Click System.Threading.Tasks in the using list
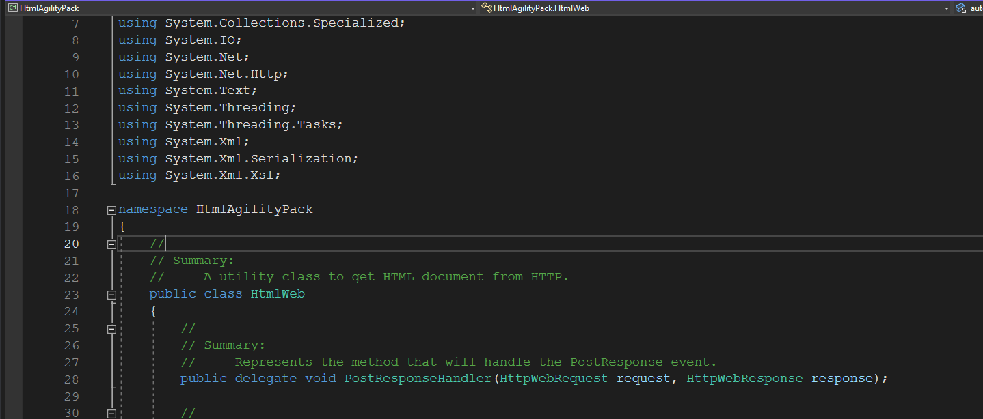This screenshot has height=419, width=983. click(x=250, y=125)
